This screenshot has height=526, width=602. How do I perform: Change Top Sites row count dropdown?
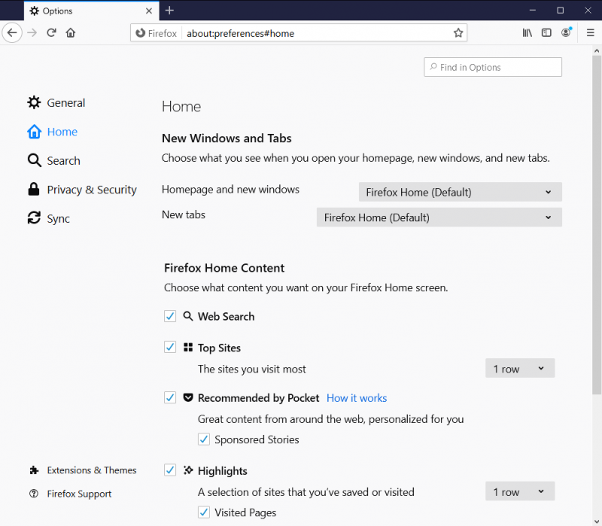coord(520,368)
